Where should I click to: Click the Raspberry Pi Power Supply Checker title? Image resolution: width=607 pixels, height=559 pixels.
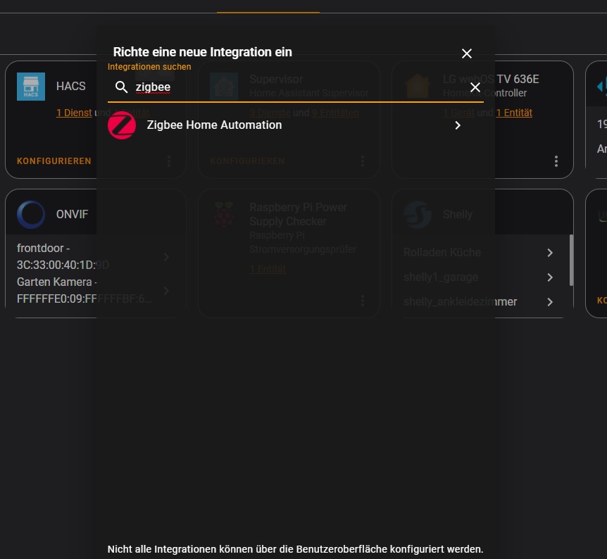click(x=298, y=215)
